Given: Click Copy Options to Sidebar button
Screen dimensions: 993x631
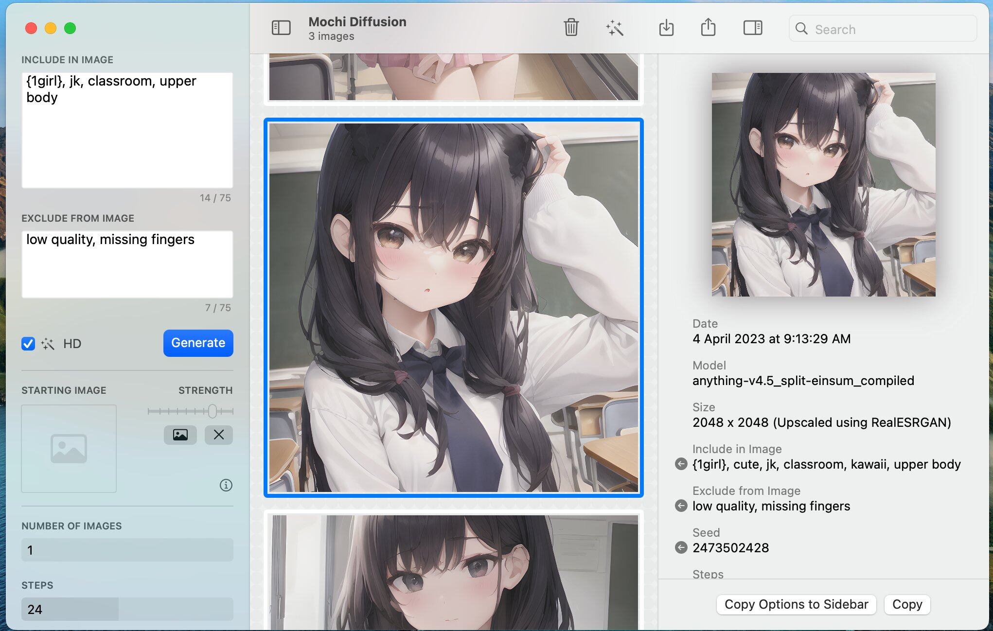Looking at the screenshot, I should (796, 604).
